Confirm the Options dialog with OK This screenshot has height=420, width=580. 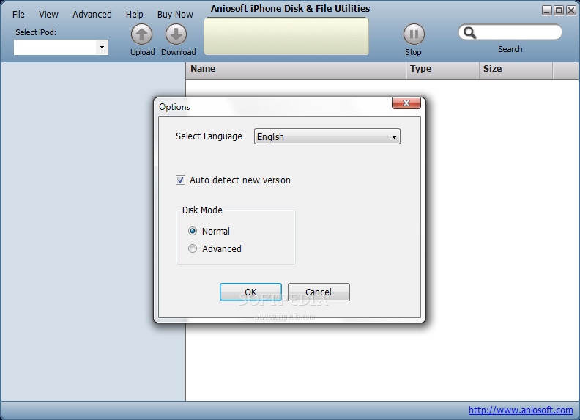coord(250,292)
